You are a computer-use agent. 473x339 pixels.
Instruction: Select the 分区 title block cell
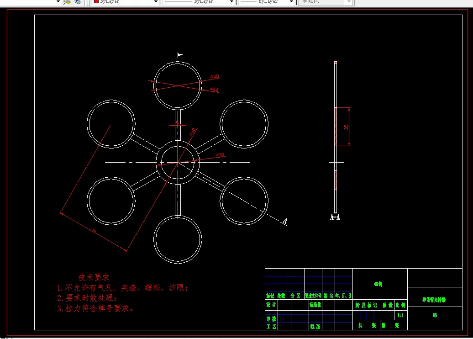click(295, 296)
